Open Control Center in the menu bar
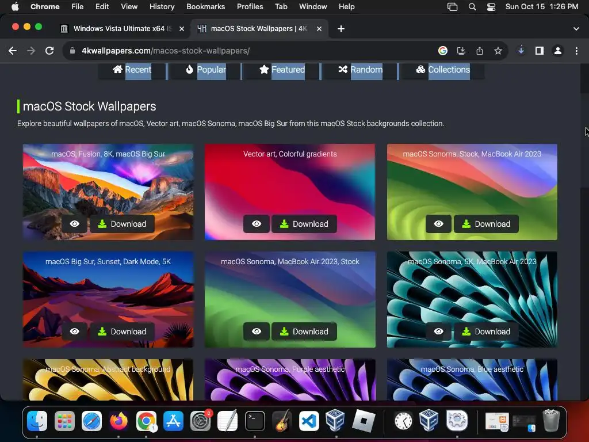The image size is (589, 442). point(491,7)
